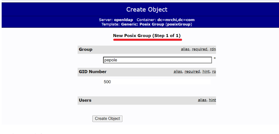Click 'hint' label in GID Number row
The width and height of the screenshot is (279, 134).
pyautogui.click(x=206, y=72)
